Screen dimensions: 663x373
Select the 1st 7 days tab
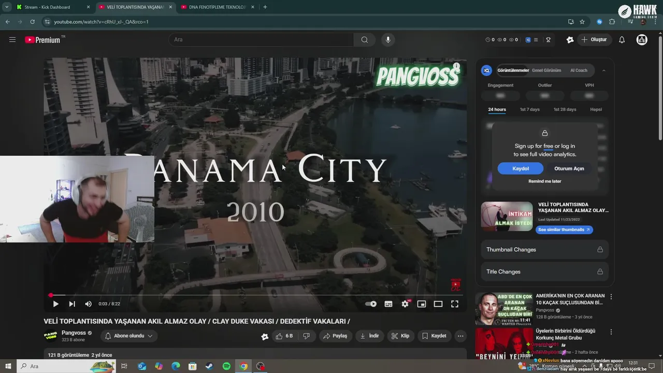530,110
